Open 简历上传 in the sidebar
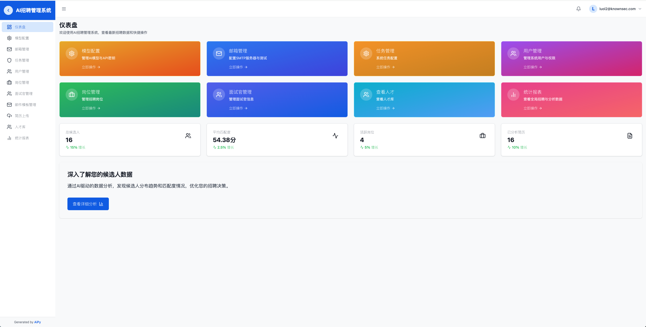646x327 pixels. (x=22, y=116)
